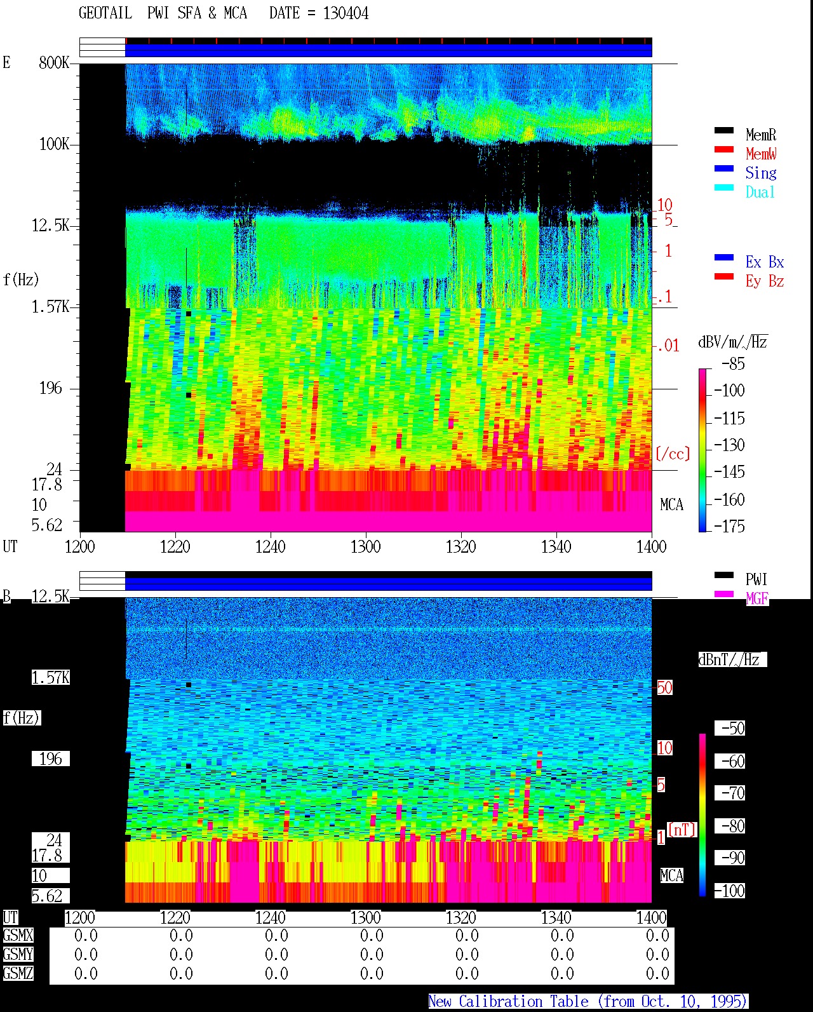This screenshot has width=813, height=1012.
Task: Click the GEOTAIL PWI SFA & MCA title
Action: point(224,13)
